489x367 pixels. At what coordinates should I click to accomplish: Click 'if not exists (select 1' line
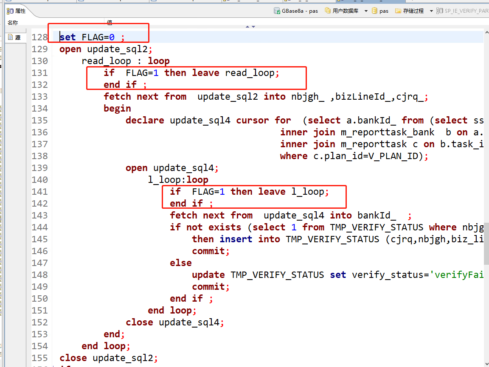(x=327, y=227)
